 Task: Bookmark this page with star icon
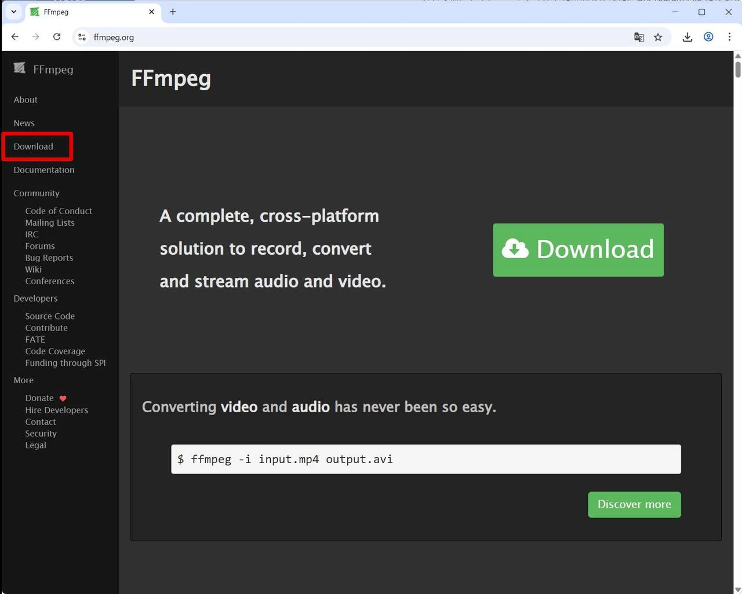658,37
